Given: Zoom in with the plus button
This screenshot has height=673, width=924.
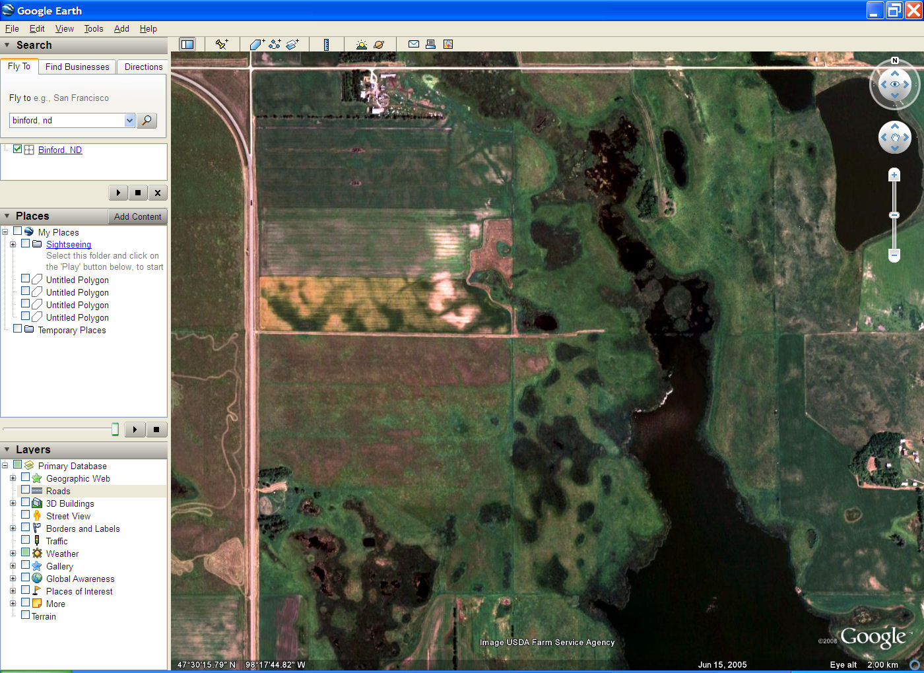Looking at the screenshot, I should click(x=894, y=175).
